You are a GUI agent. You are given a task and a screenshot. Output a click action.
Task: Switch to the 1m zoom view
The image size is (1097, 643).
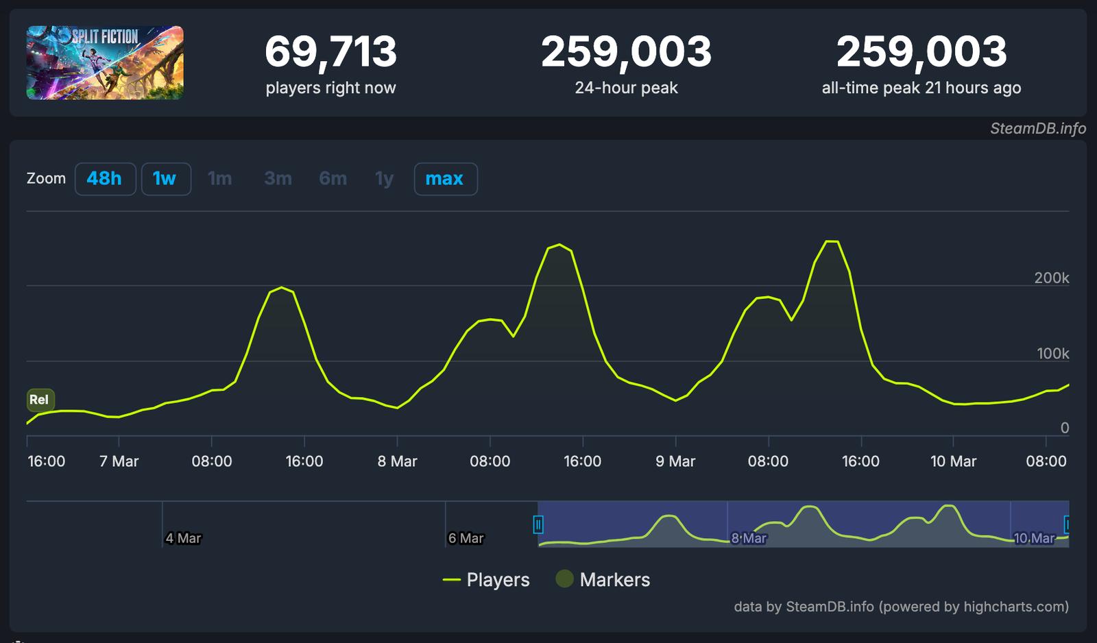coord(220,179)
